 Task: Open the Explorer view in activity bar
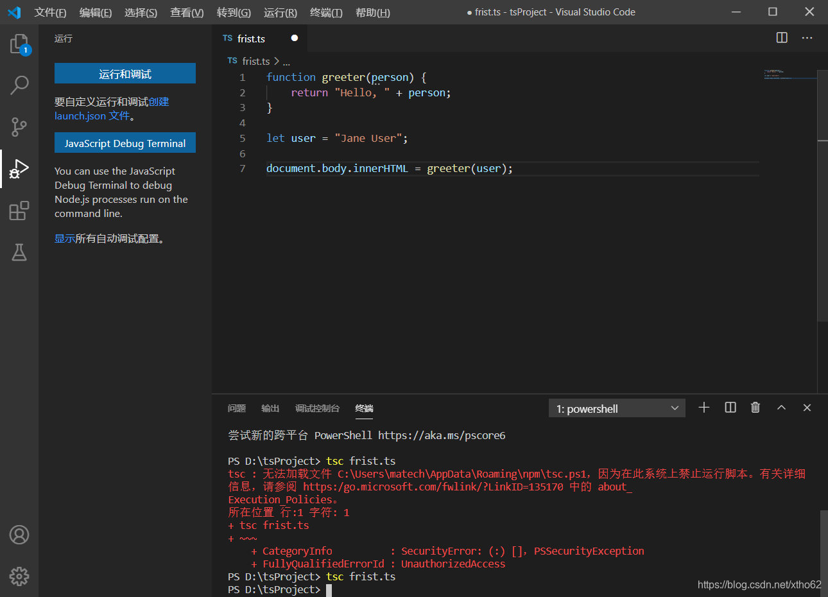pos(19,44)
